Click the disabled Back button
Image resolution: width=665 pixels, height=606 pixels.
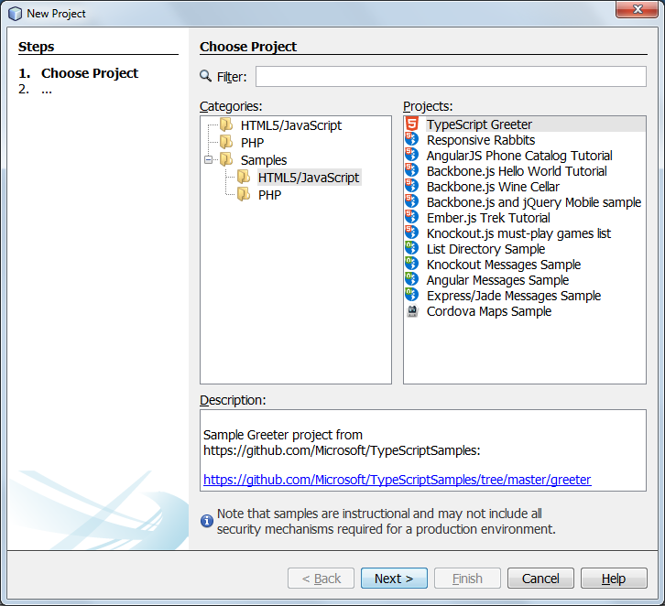point(321,578)
